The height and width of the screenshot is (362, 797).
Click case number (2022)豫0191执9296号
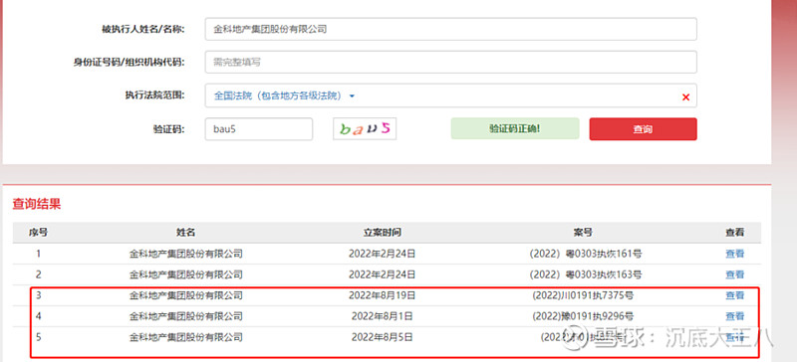(583, 316)
